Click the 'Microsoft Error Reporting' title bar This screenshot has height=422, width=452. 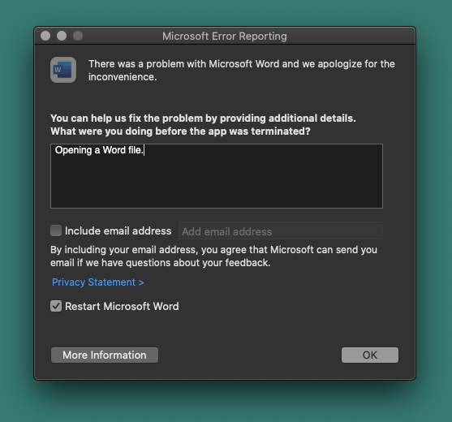(225, 37)
